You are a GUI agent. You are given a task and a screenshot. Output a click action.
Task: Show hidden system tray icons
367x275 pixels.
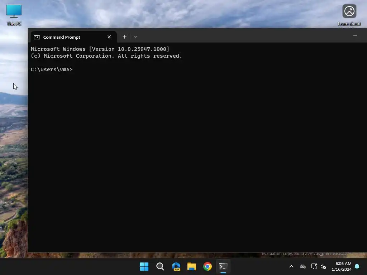pos(291,266)
